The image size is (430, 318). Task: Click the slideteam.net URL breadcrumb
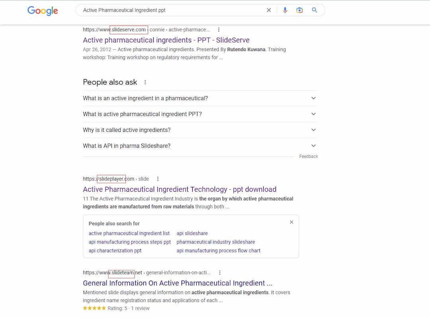tap(147, 273)
